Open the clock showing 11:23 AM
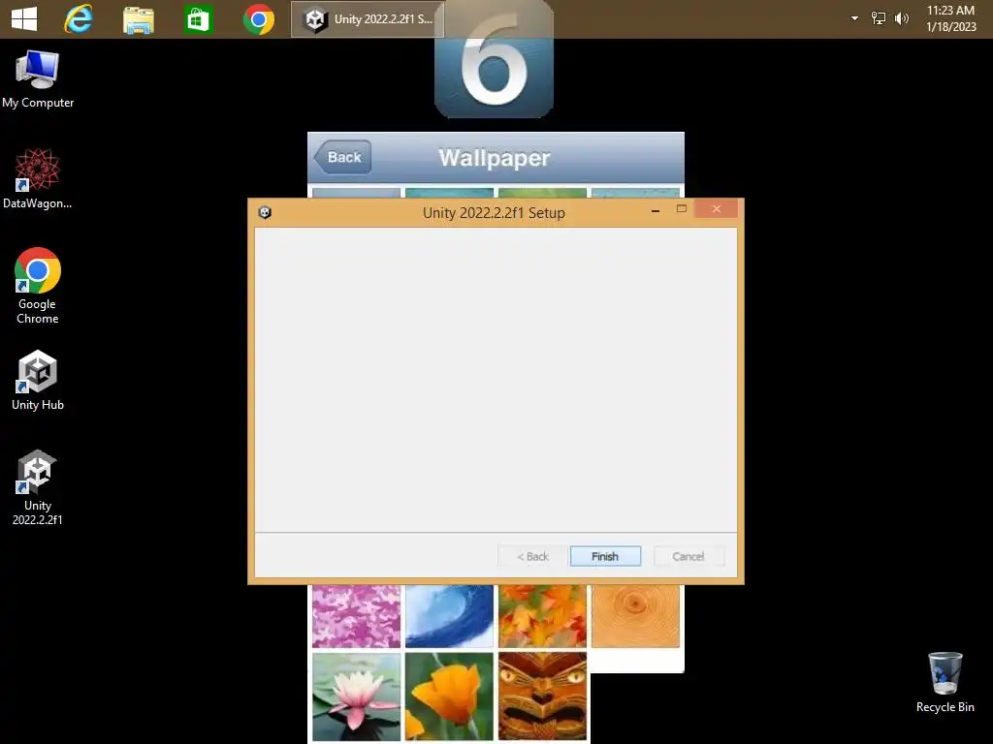Image resolution: width=993 pixels, height=744 pixels. pos(950,18)
